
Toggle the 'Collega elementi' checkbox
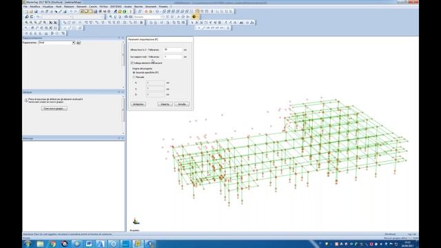click(x=132, y=63)
